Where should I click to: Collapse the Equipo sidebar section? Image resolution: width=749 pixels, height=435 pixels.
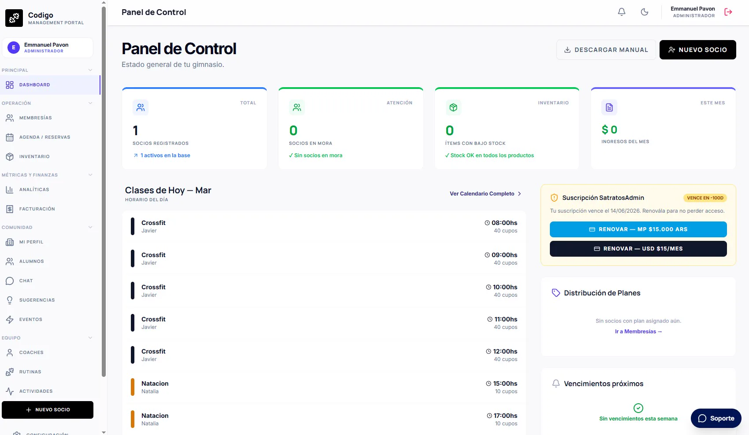pos(90,338)
